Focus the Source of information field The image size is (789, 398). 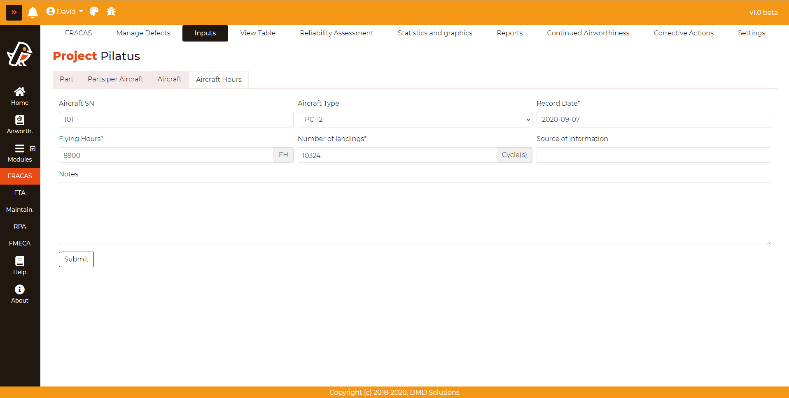point(654,155)
